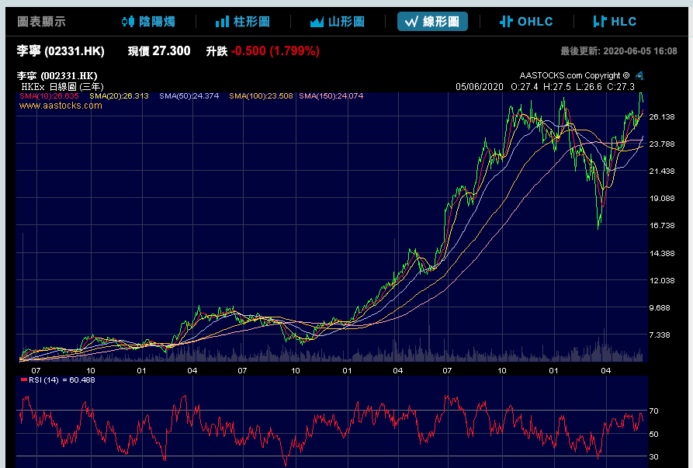Click the RSI (14) = 60.488 label
Image resolution: width=693 pixels, height=468 pixels.
(58, 380)
